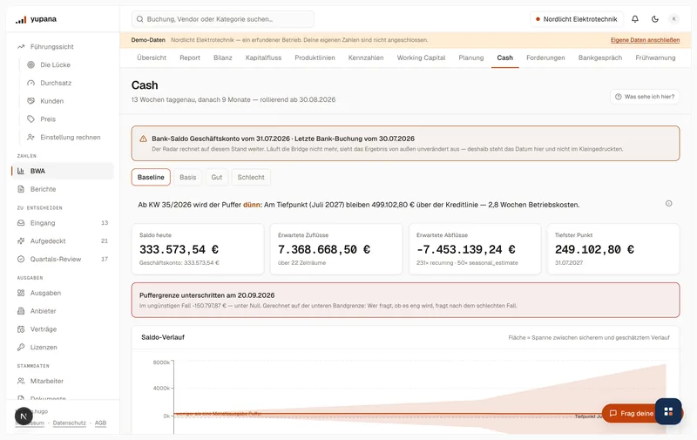Image resolution: width=697 pixels, height=440 pixels.
Task: Open the Bankgespräch tab
Action: tap(600, 58)
